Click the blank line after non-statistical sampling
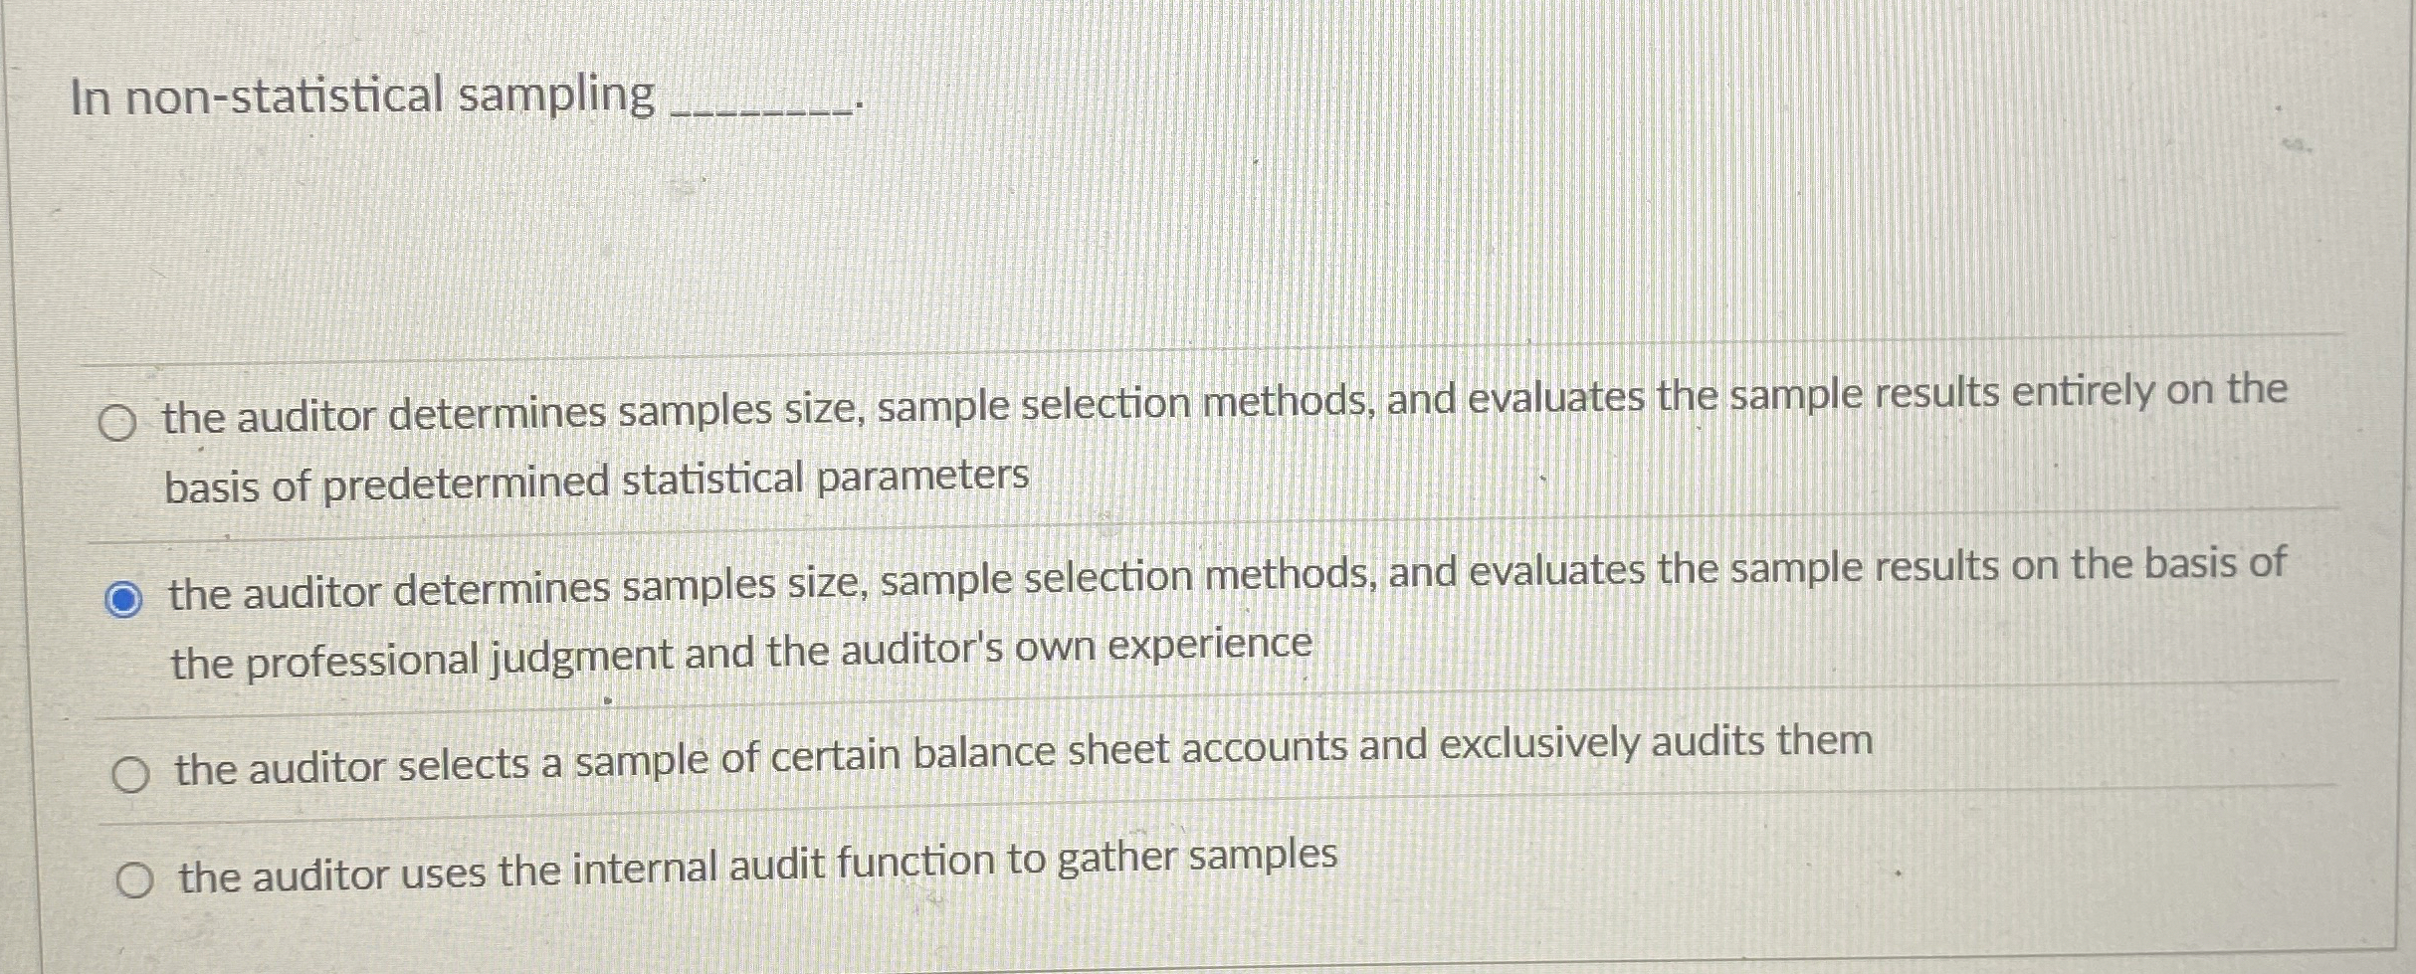The image size is (2416, 974). click(x=766, y=104)
